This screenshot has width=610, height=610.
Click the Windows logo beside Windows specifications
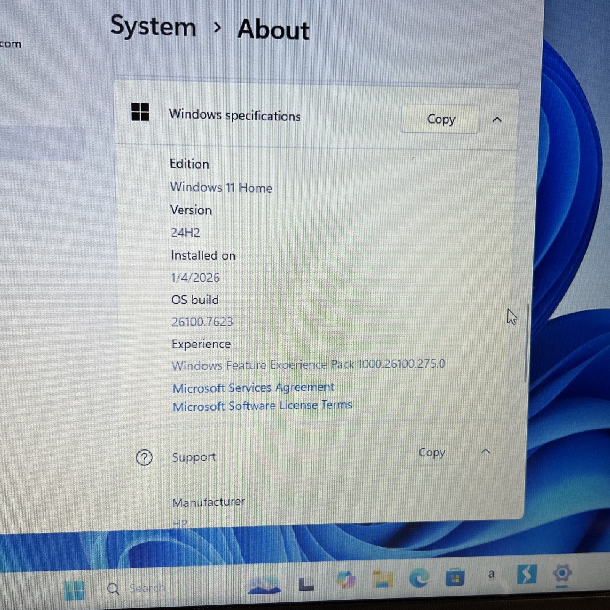click(x=140, y=112)
